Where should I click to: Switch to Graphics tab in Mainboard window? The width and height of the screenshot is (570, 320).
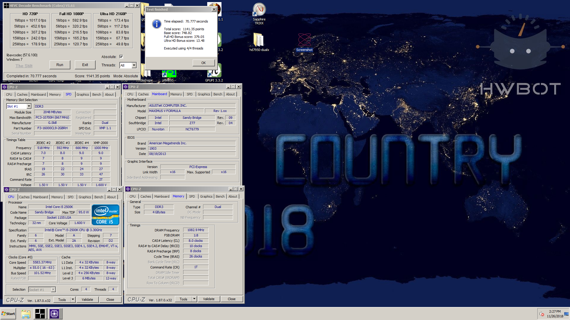pos(204,94)
